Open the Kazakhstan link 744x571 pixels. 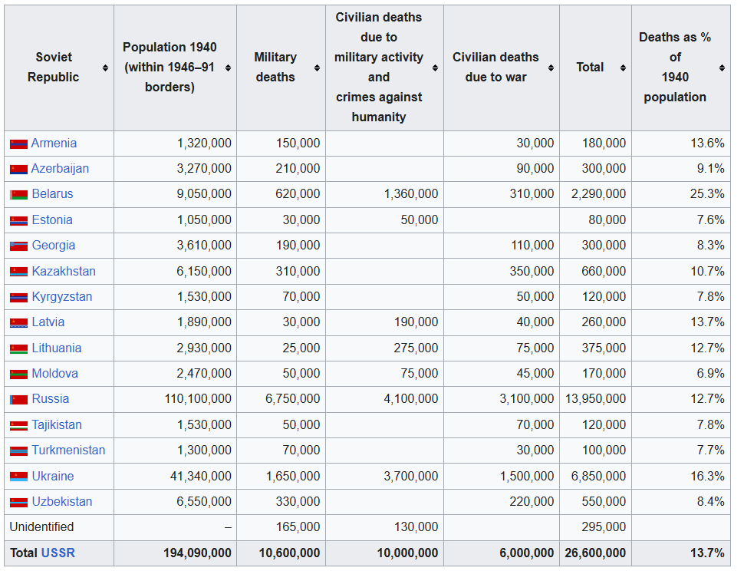(64, 271)
